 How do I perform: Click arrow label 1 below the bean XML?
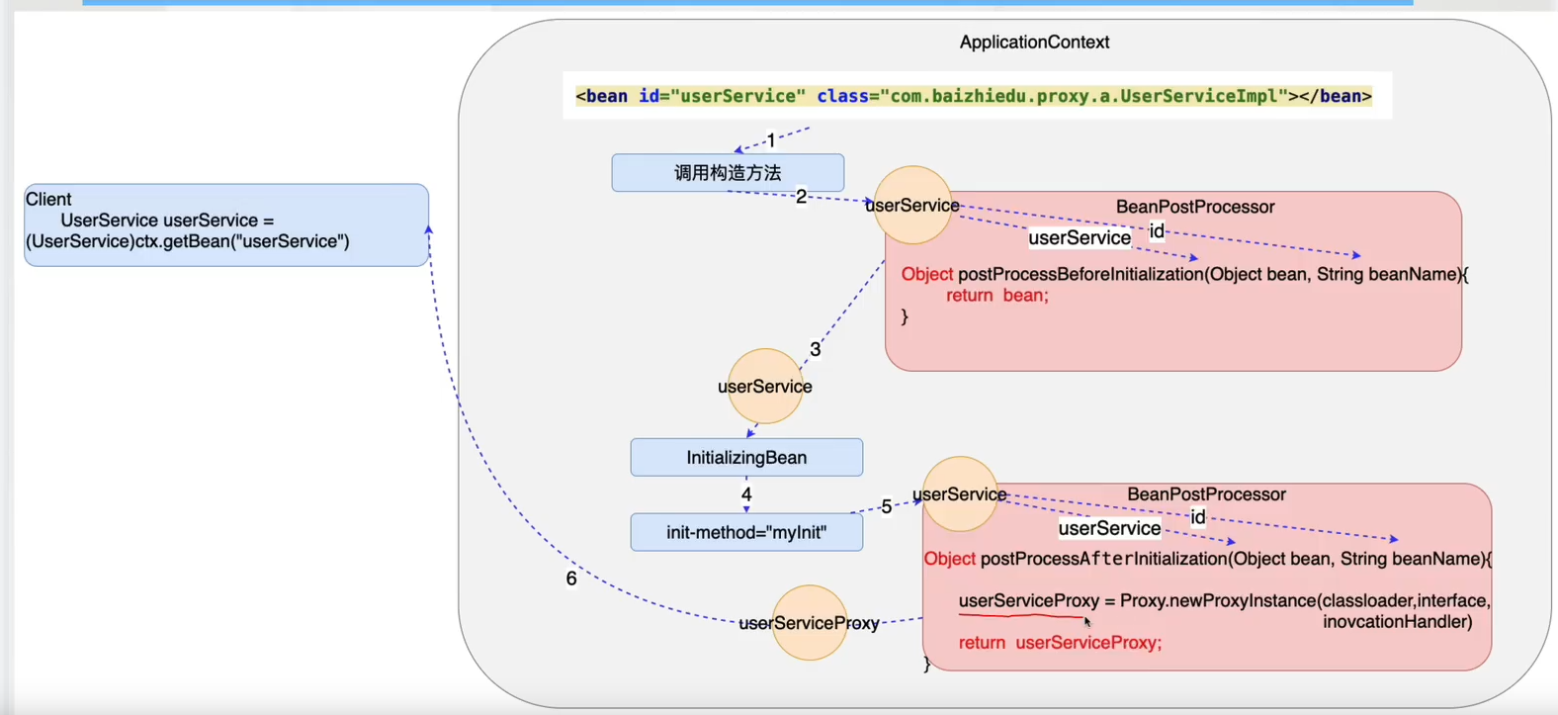pyautogui.click(x=771, y=140)
